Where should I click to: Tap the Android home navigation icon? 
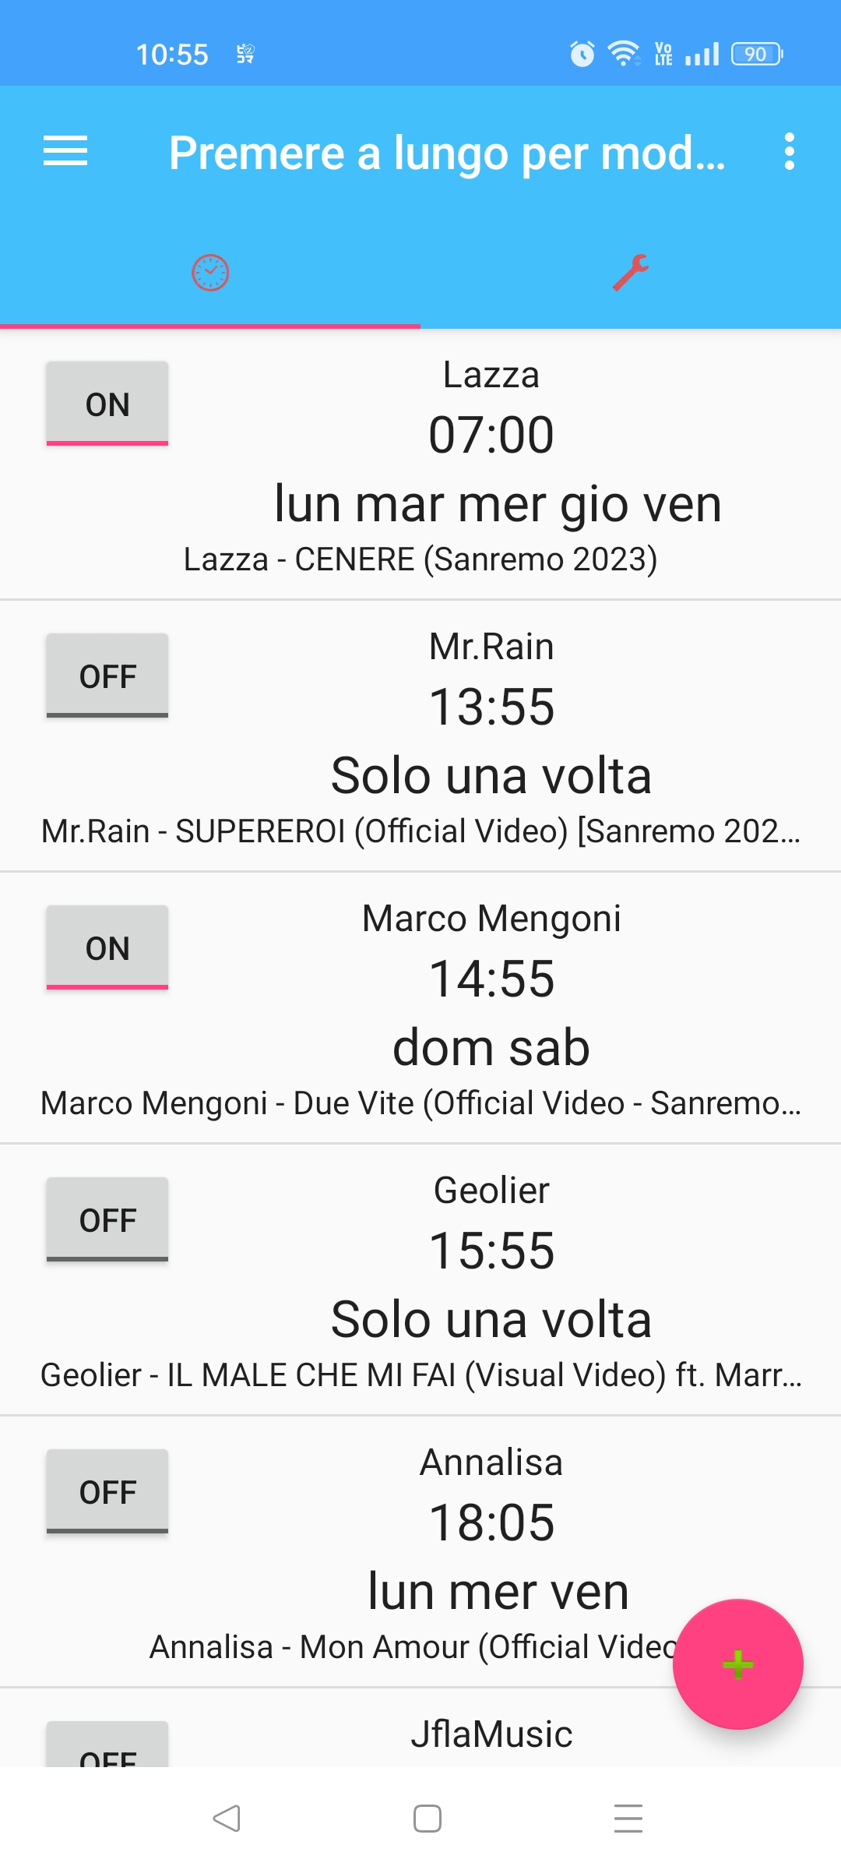[x=428, y=1819]
